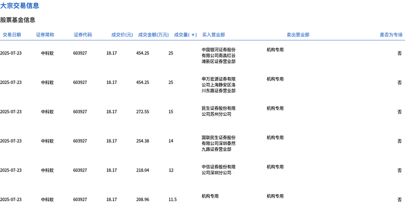Select the 国联民生证券 深圳泰然九路 buyer cell
Viewport: 405px width, 216px height.
click(x=219, y=144)
